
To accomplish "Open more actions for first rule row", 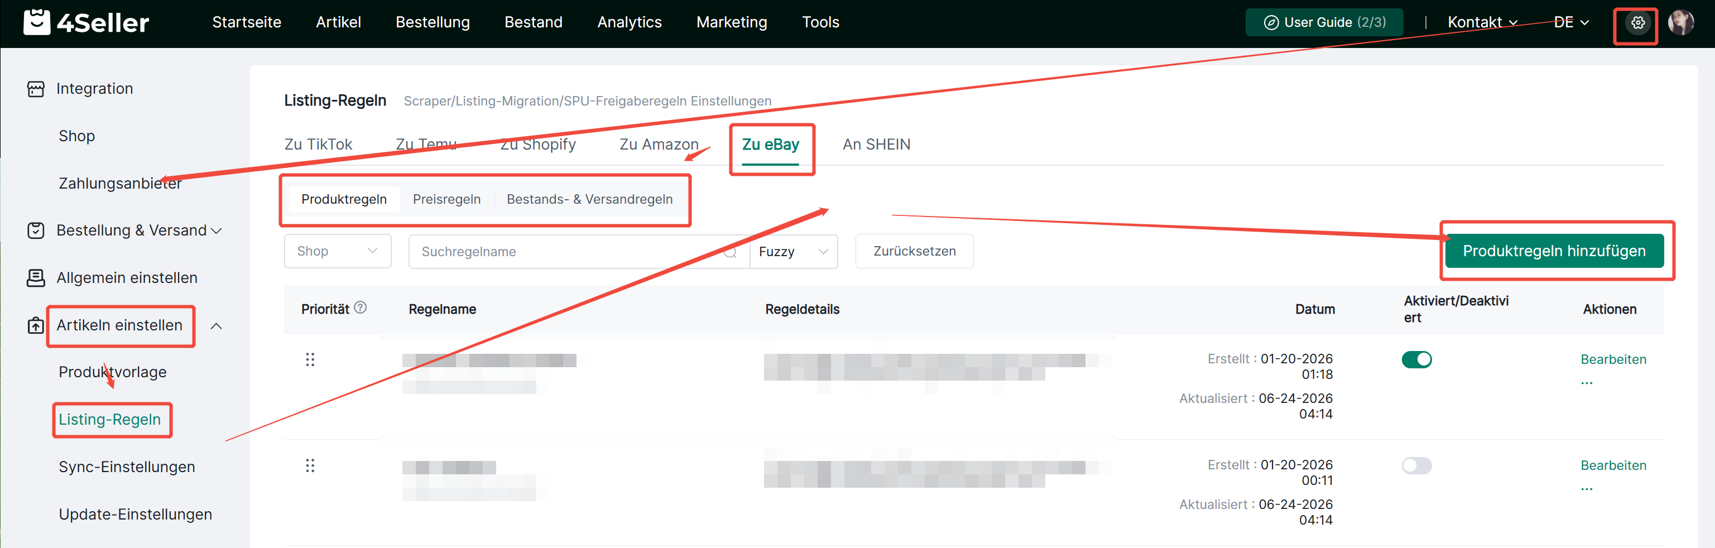I will [1587, 383].
